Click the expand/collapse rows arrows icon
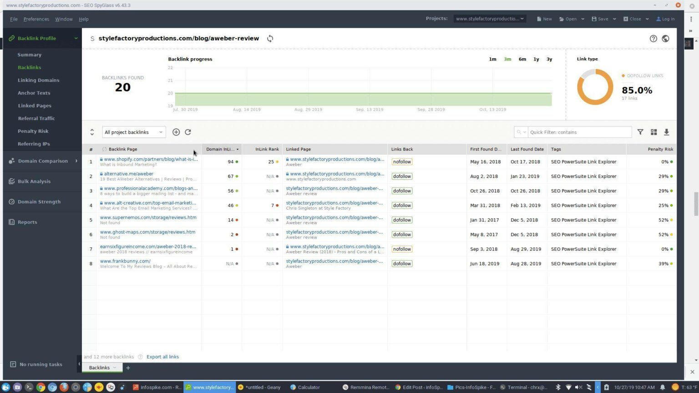699x393 pixels. coord(92,132)
